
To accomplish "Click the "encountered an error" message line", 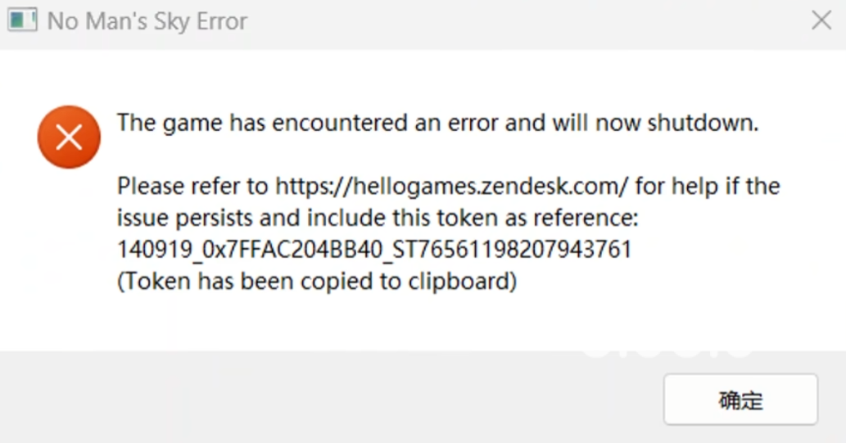I will coord(438,124).
